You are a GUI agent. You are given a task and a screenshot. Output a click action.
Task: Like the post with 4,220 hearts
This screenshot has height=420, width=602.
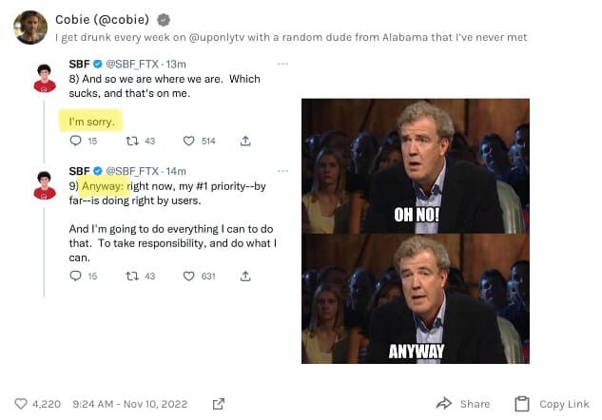[x=21, y=404]
